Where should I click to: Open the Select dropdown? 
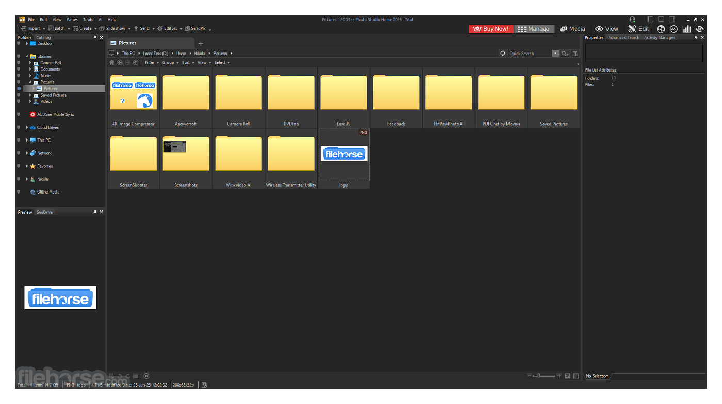click(222, 63)
